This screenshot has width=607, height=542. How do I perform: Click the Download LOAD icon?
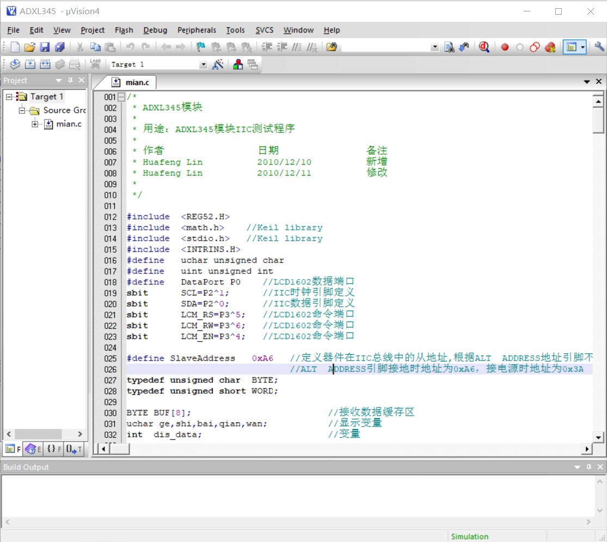[95, 64]
